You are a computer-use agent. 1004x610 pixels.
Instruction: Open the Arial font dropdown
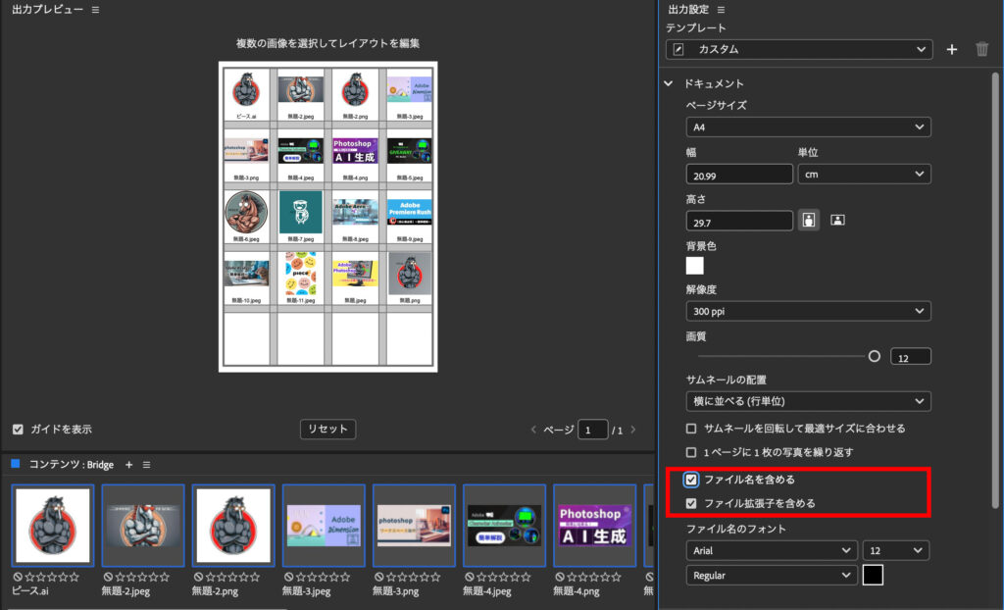point(772,550)
